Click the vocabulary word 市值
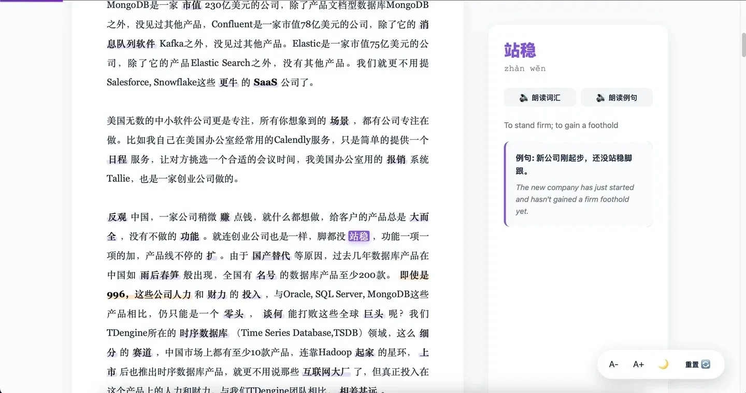 point(193,5)
